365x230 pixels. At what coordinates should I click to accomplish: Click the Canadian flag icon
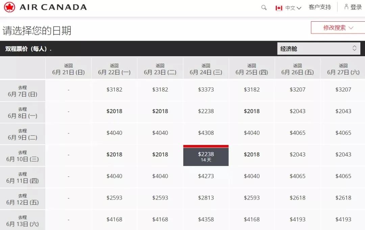pyautogui.click(x=279, y=8)
